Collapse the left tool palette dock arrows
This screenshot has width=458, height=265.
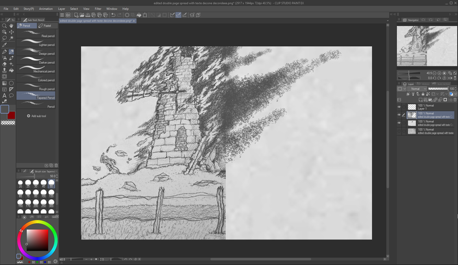2,14
